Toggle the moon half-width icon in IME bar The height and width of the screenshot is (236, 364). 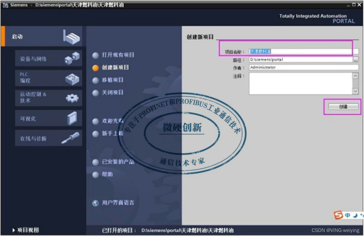pos(355,215)
